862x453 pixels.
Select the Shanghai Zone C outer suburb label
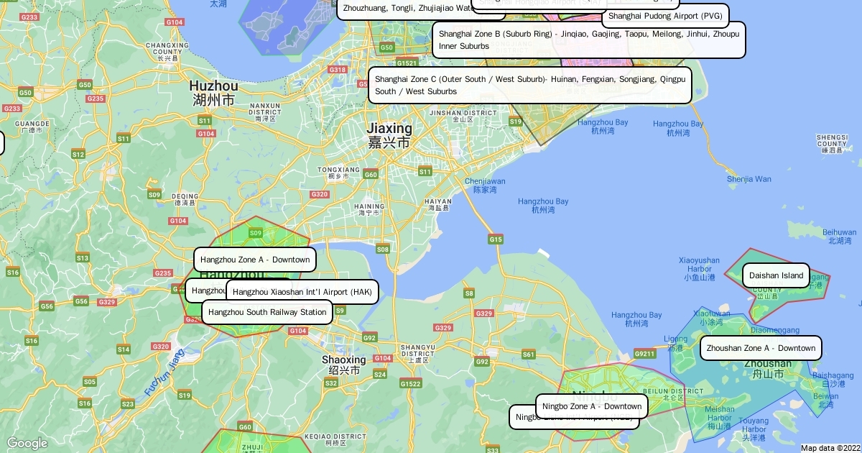click(530, 85)
